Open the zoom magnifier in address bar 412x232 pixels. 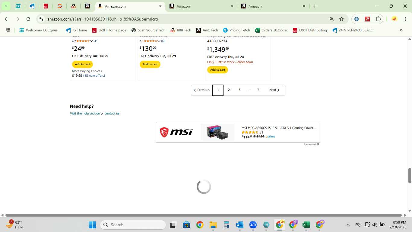point(332,19)
